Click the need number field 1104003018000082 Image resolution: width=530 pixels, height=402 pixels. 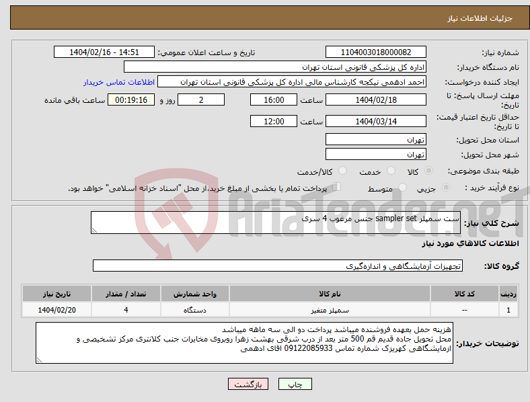tap(376, 52)
